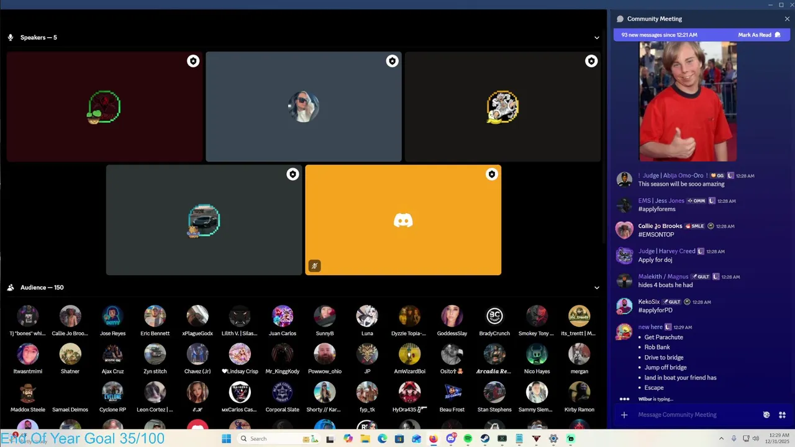The width and height of the screenshot is (795, 447).
Task: Click the Nico Hayes audience avatar
Action: click(x=537, y=354)
